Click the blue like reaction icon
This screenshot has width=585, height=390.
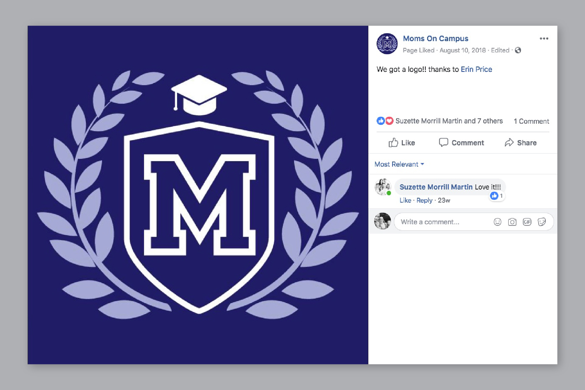(x=381, y=121)
